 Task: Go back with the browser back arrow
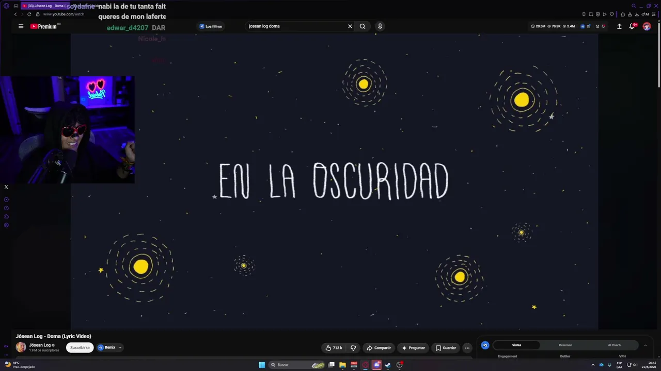pos(15,14)
